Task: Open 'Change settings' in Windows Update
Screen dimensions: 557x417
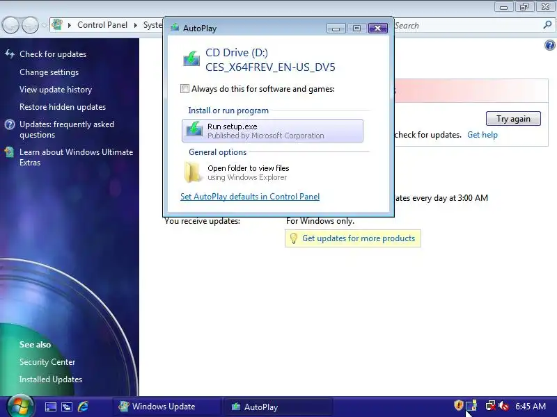Action: [49, 72]
